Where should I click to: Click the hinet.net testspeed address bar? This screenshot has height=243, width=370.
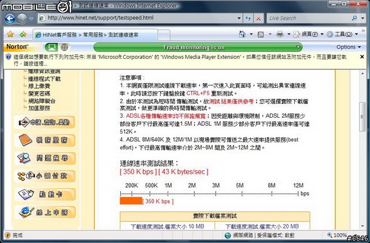(137, 18)
